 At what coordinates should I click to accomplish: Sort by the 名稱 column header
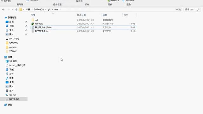point(33,15)
